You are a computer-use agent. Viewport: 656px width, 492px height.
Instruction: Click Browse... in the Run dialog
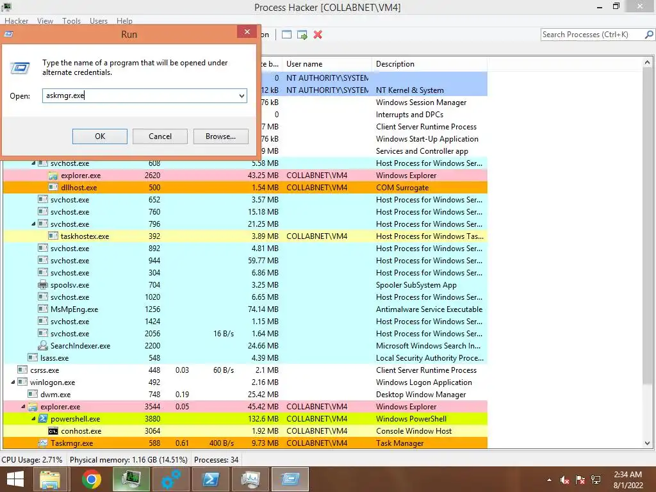(220, 136)
